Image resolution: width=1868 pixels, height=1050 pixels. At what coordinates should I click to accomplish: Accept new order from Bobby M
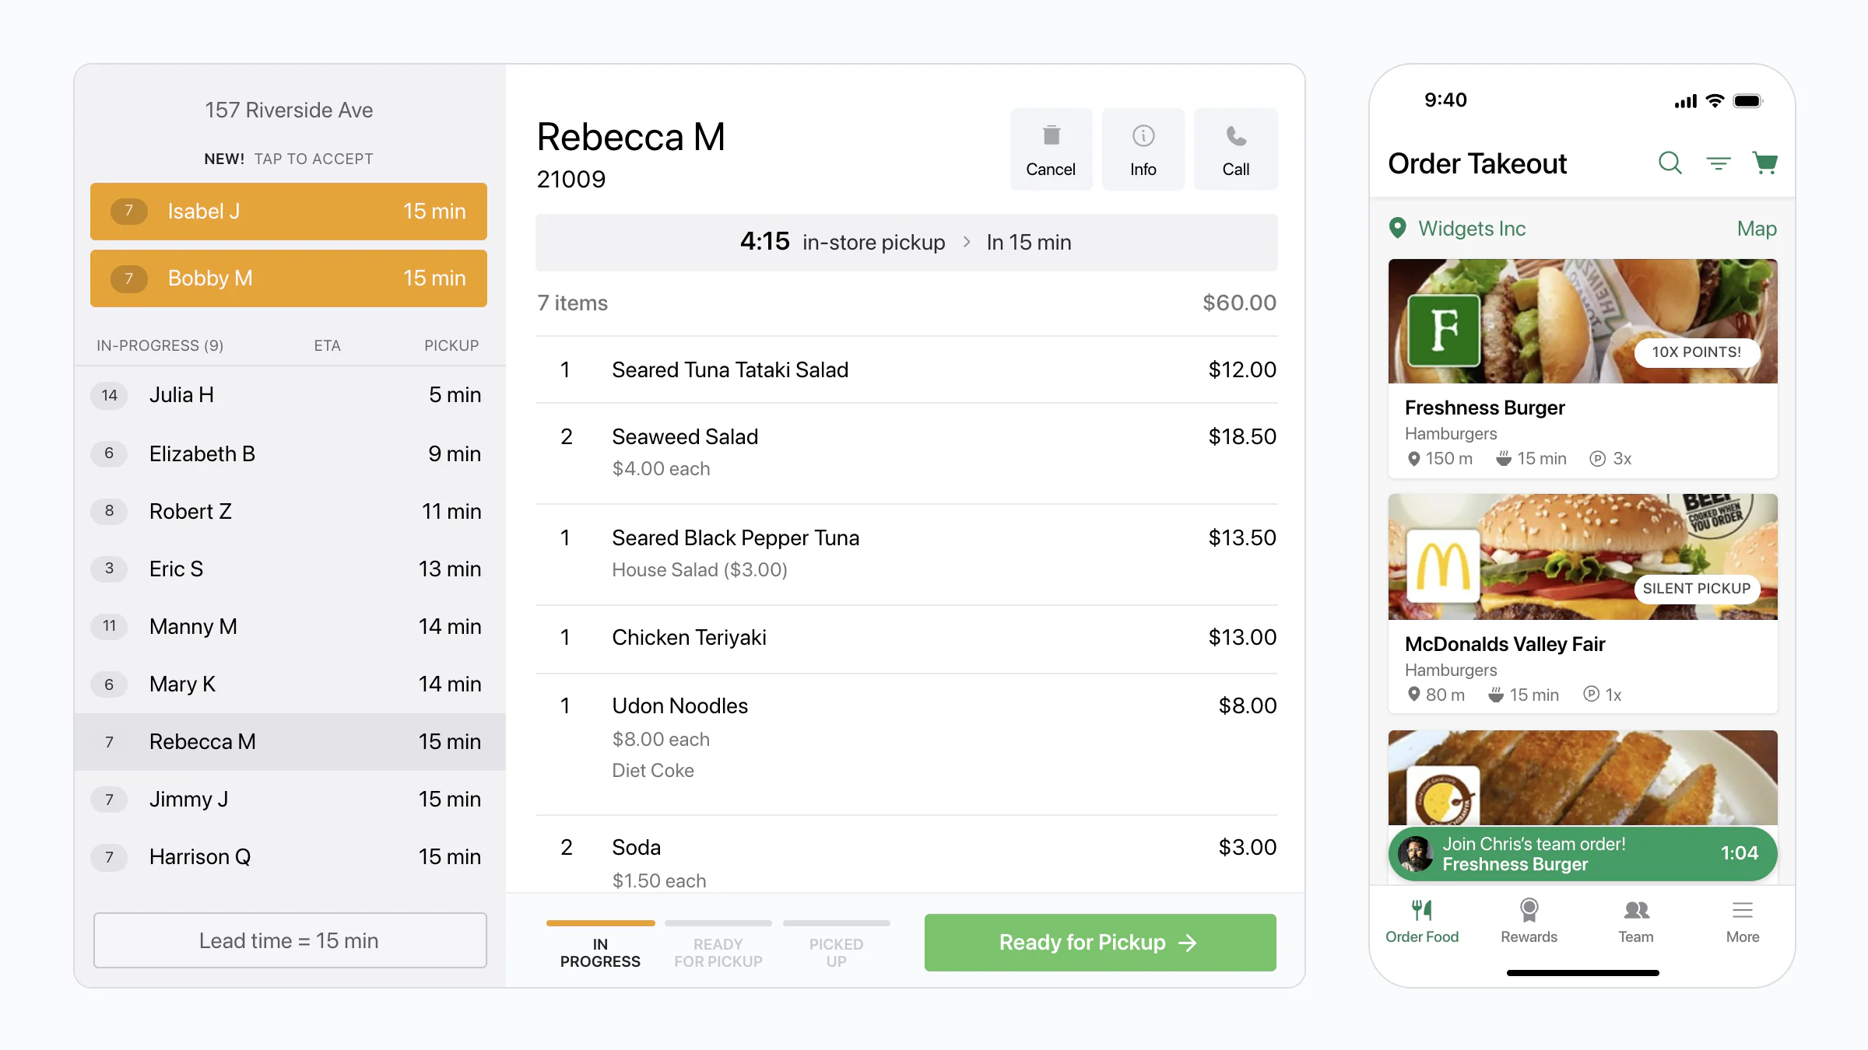[x=289, y=278]
